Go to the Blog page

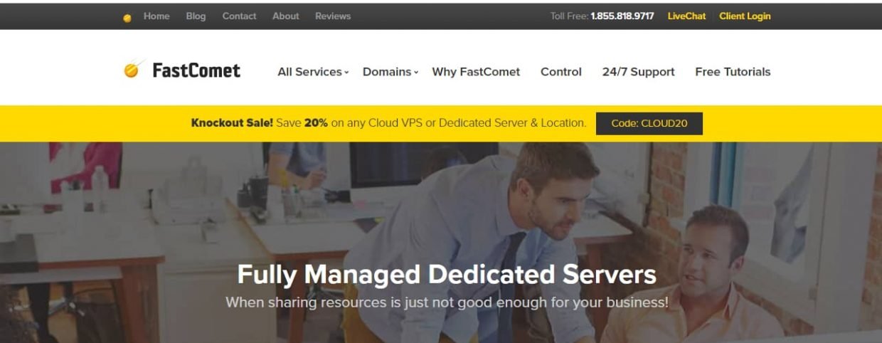click(196, 16)
